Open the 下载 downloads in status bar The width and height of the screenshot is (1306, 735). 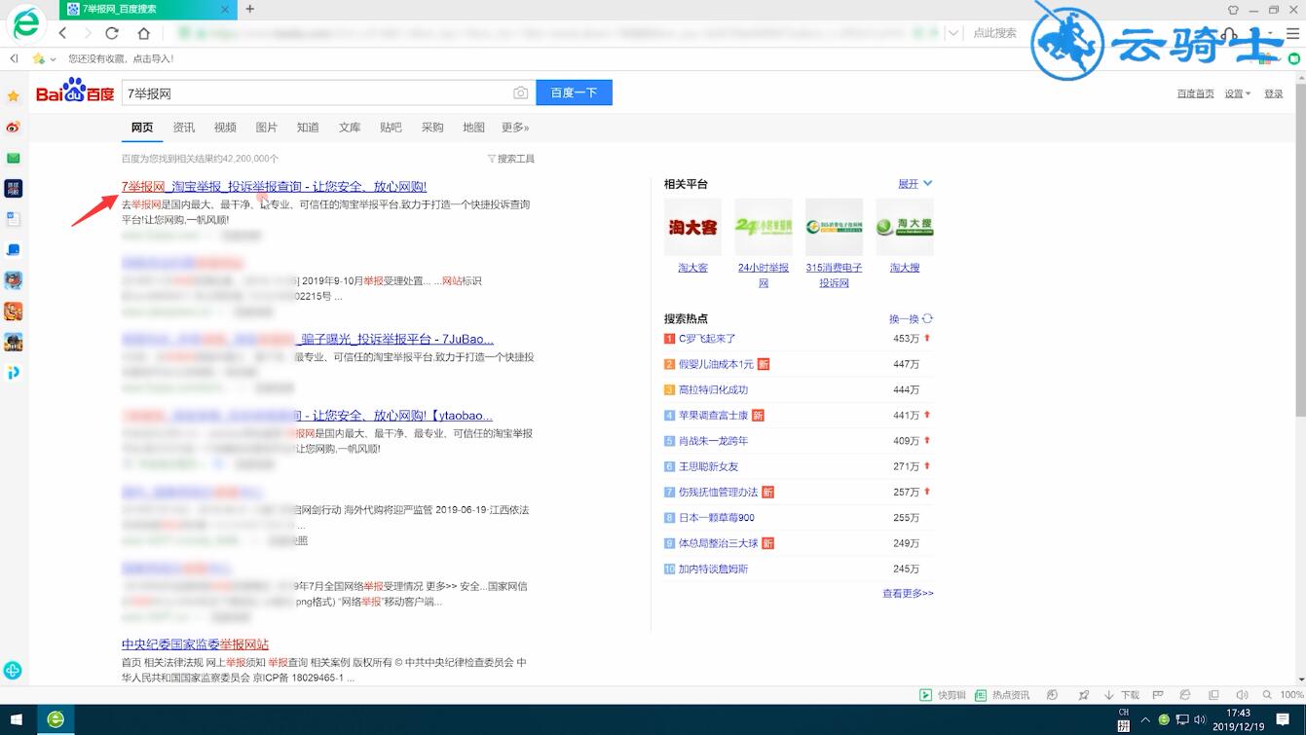tap(1122, 695)
